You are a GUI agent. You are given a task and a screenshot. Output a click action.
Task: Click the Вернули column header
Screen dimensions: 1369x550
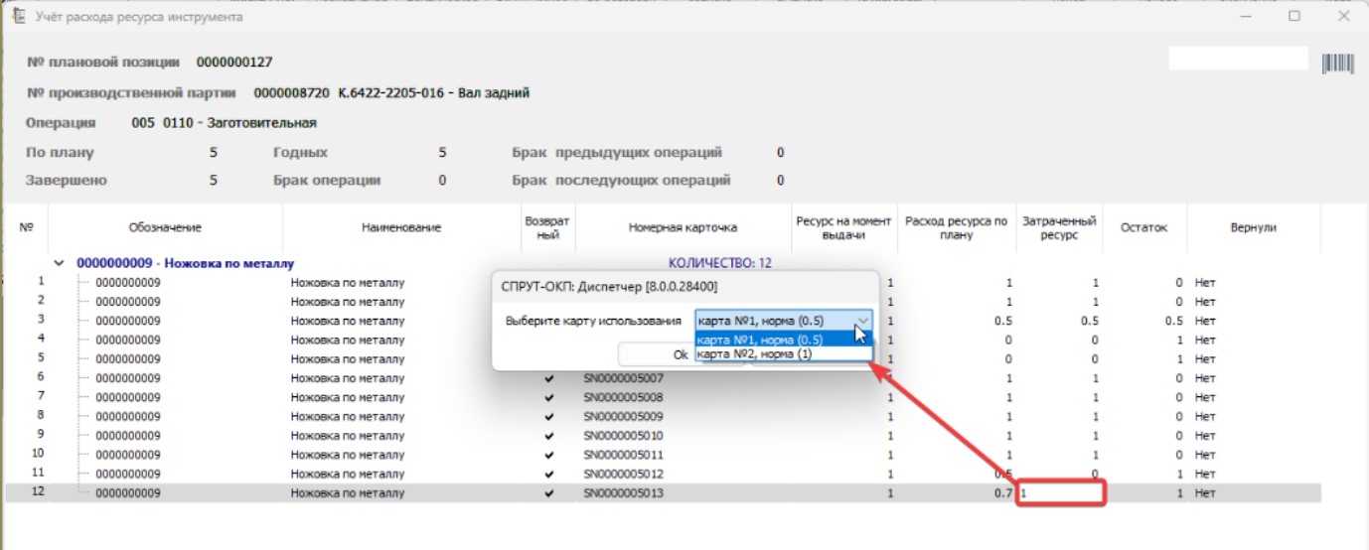click(1254, 228)
